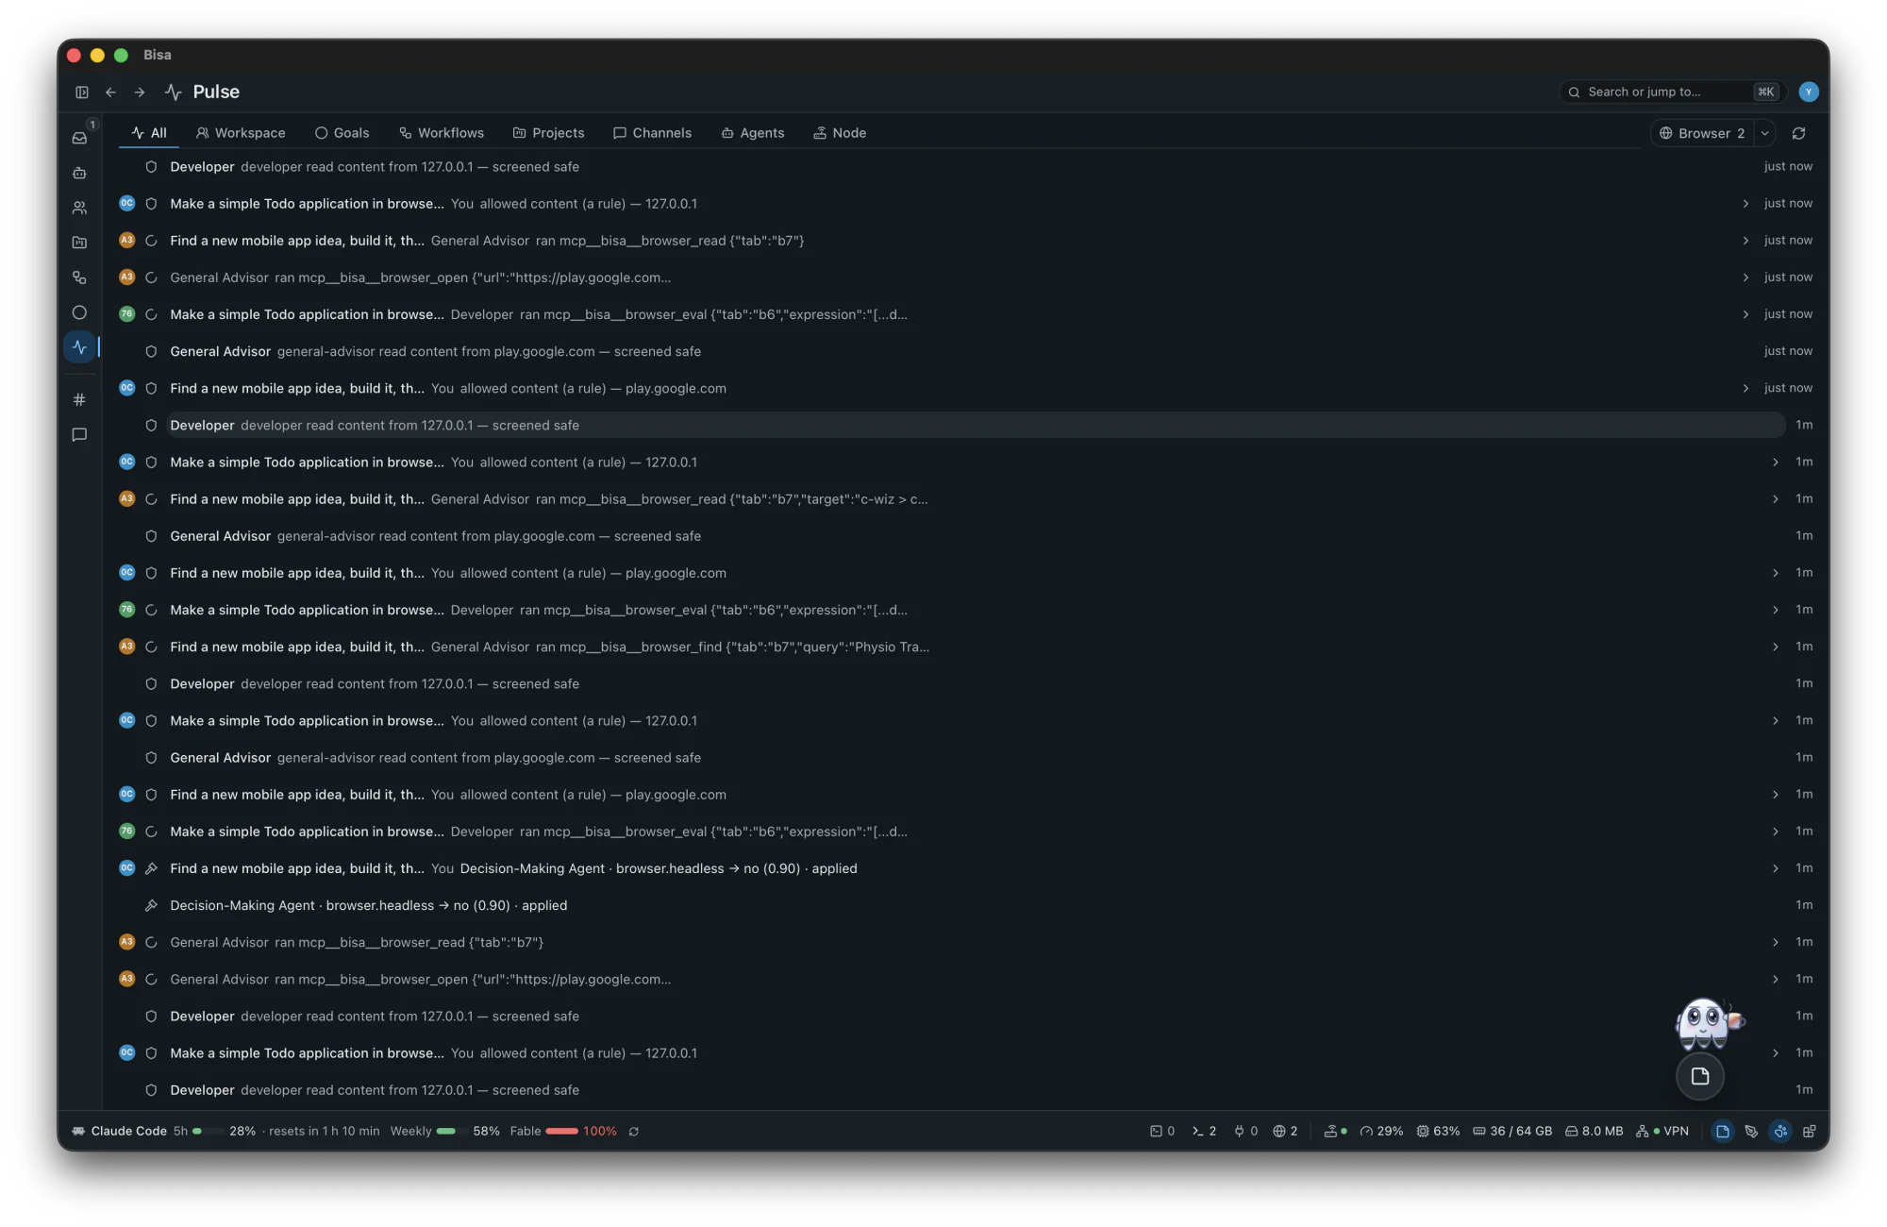This screenshot has width=1887, height=1227.
Task: Click the 29% gauge indicator
Action: (1381, 1131)
